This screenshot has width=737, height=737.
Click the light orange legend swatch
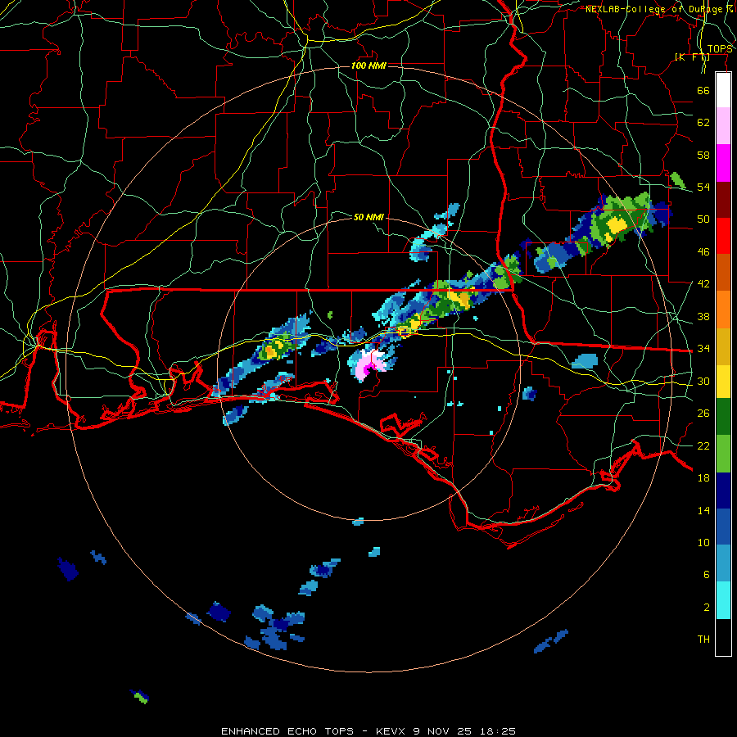click(x=723, y=310)
